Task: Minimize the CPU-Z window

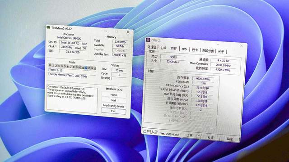Action: pos(218,44)
